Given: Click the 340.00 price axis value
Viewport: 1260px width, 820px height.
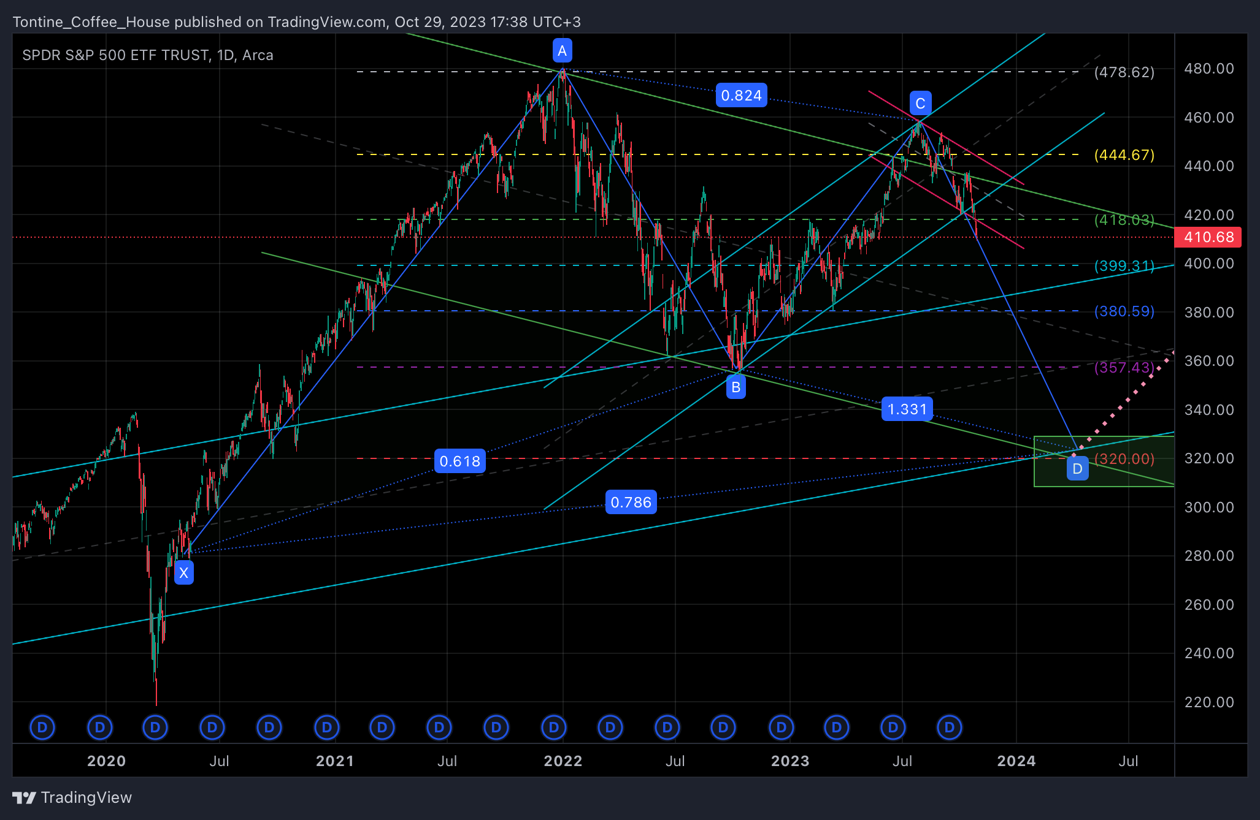Looking at the screenshot, I should (1208, 409).
